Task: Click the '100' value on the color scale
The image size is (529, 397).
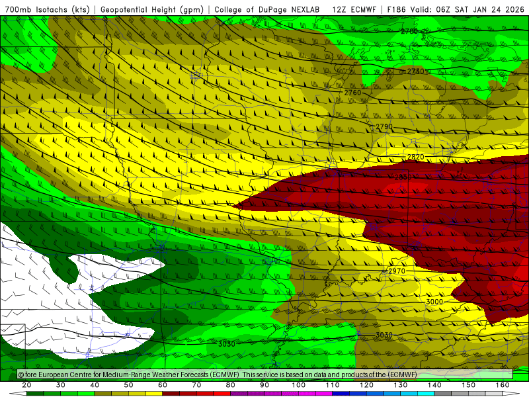Action: tap(299, 385)
